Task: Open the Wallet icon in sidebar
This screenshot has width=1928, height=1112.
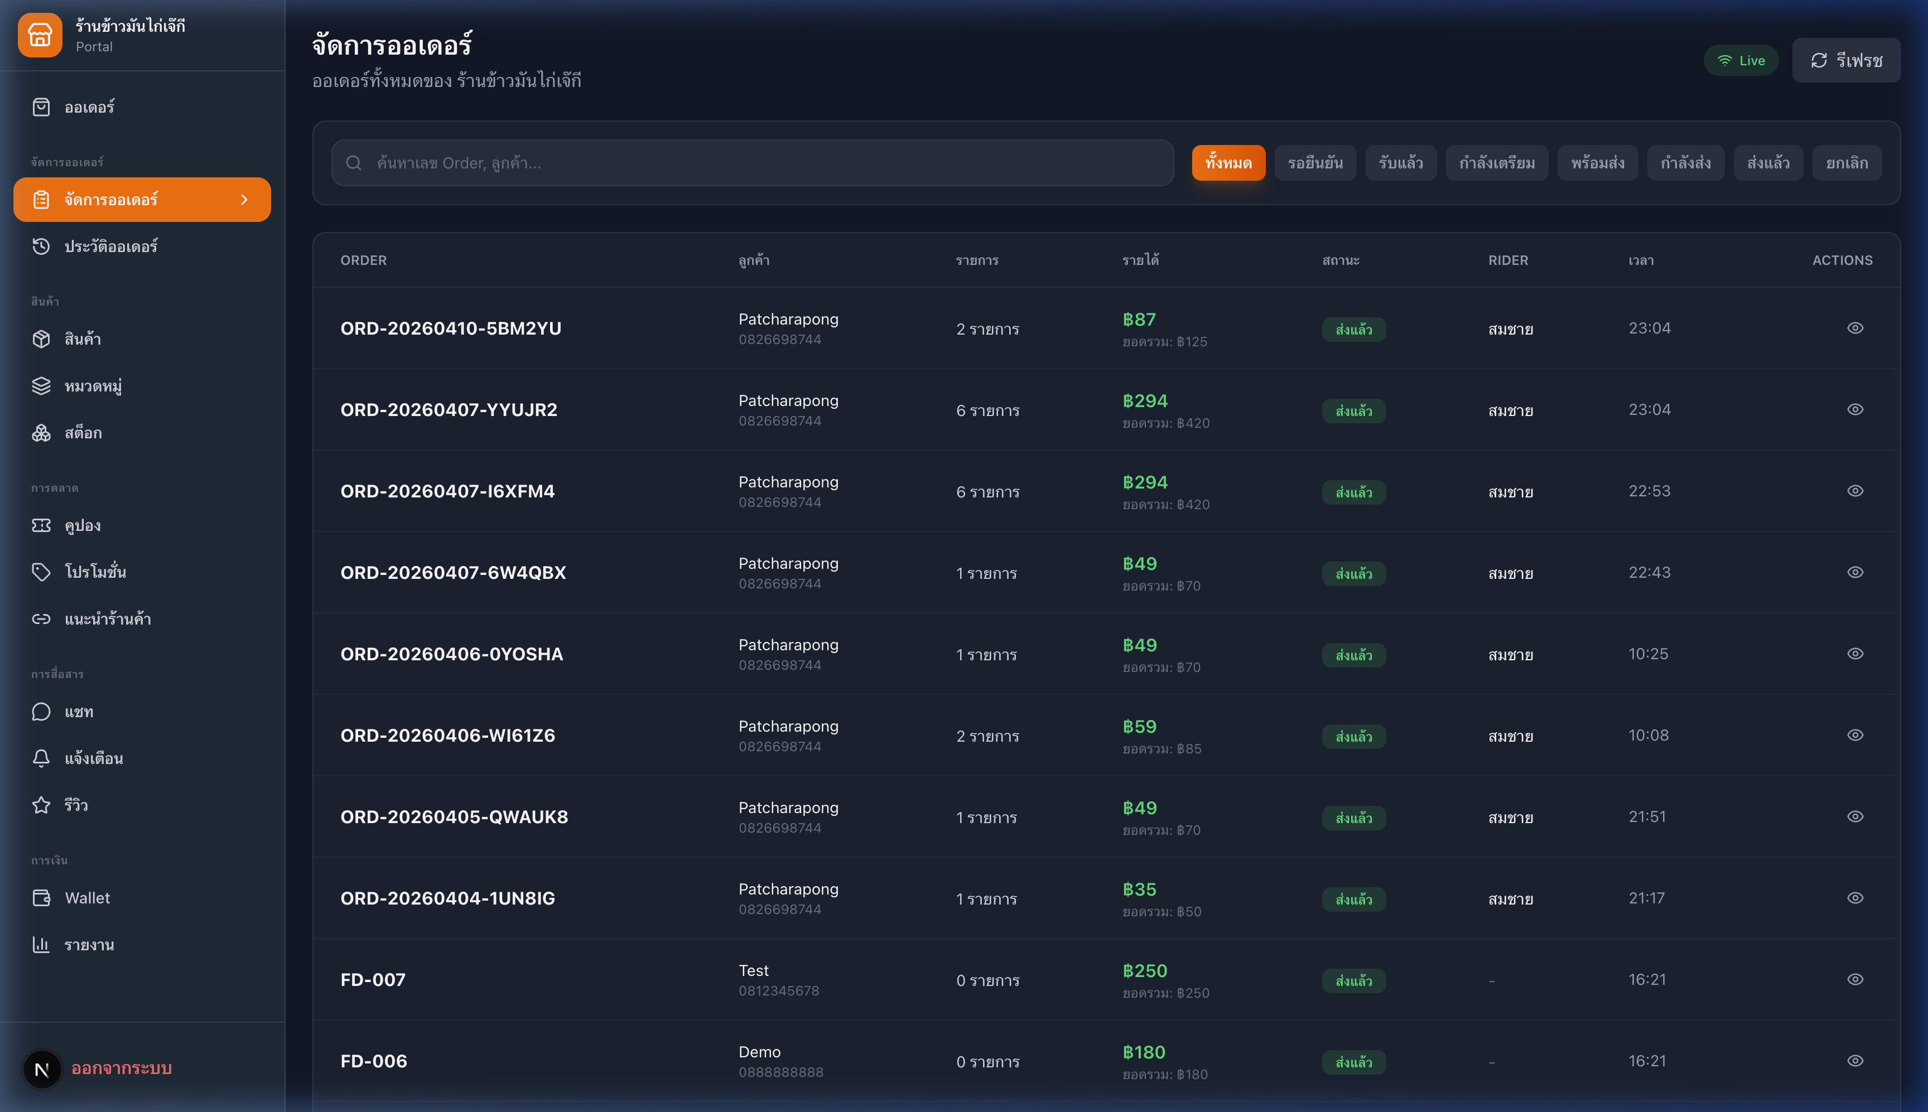Action: tap(41, 898)
